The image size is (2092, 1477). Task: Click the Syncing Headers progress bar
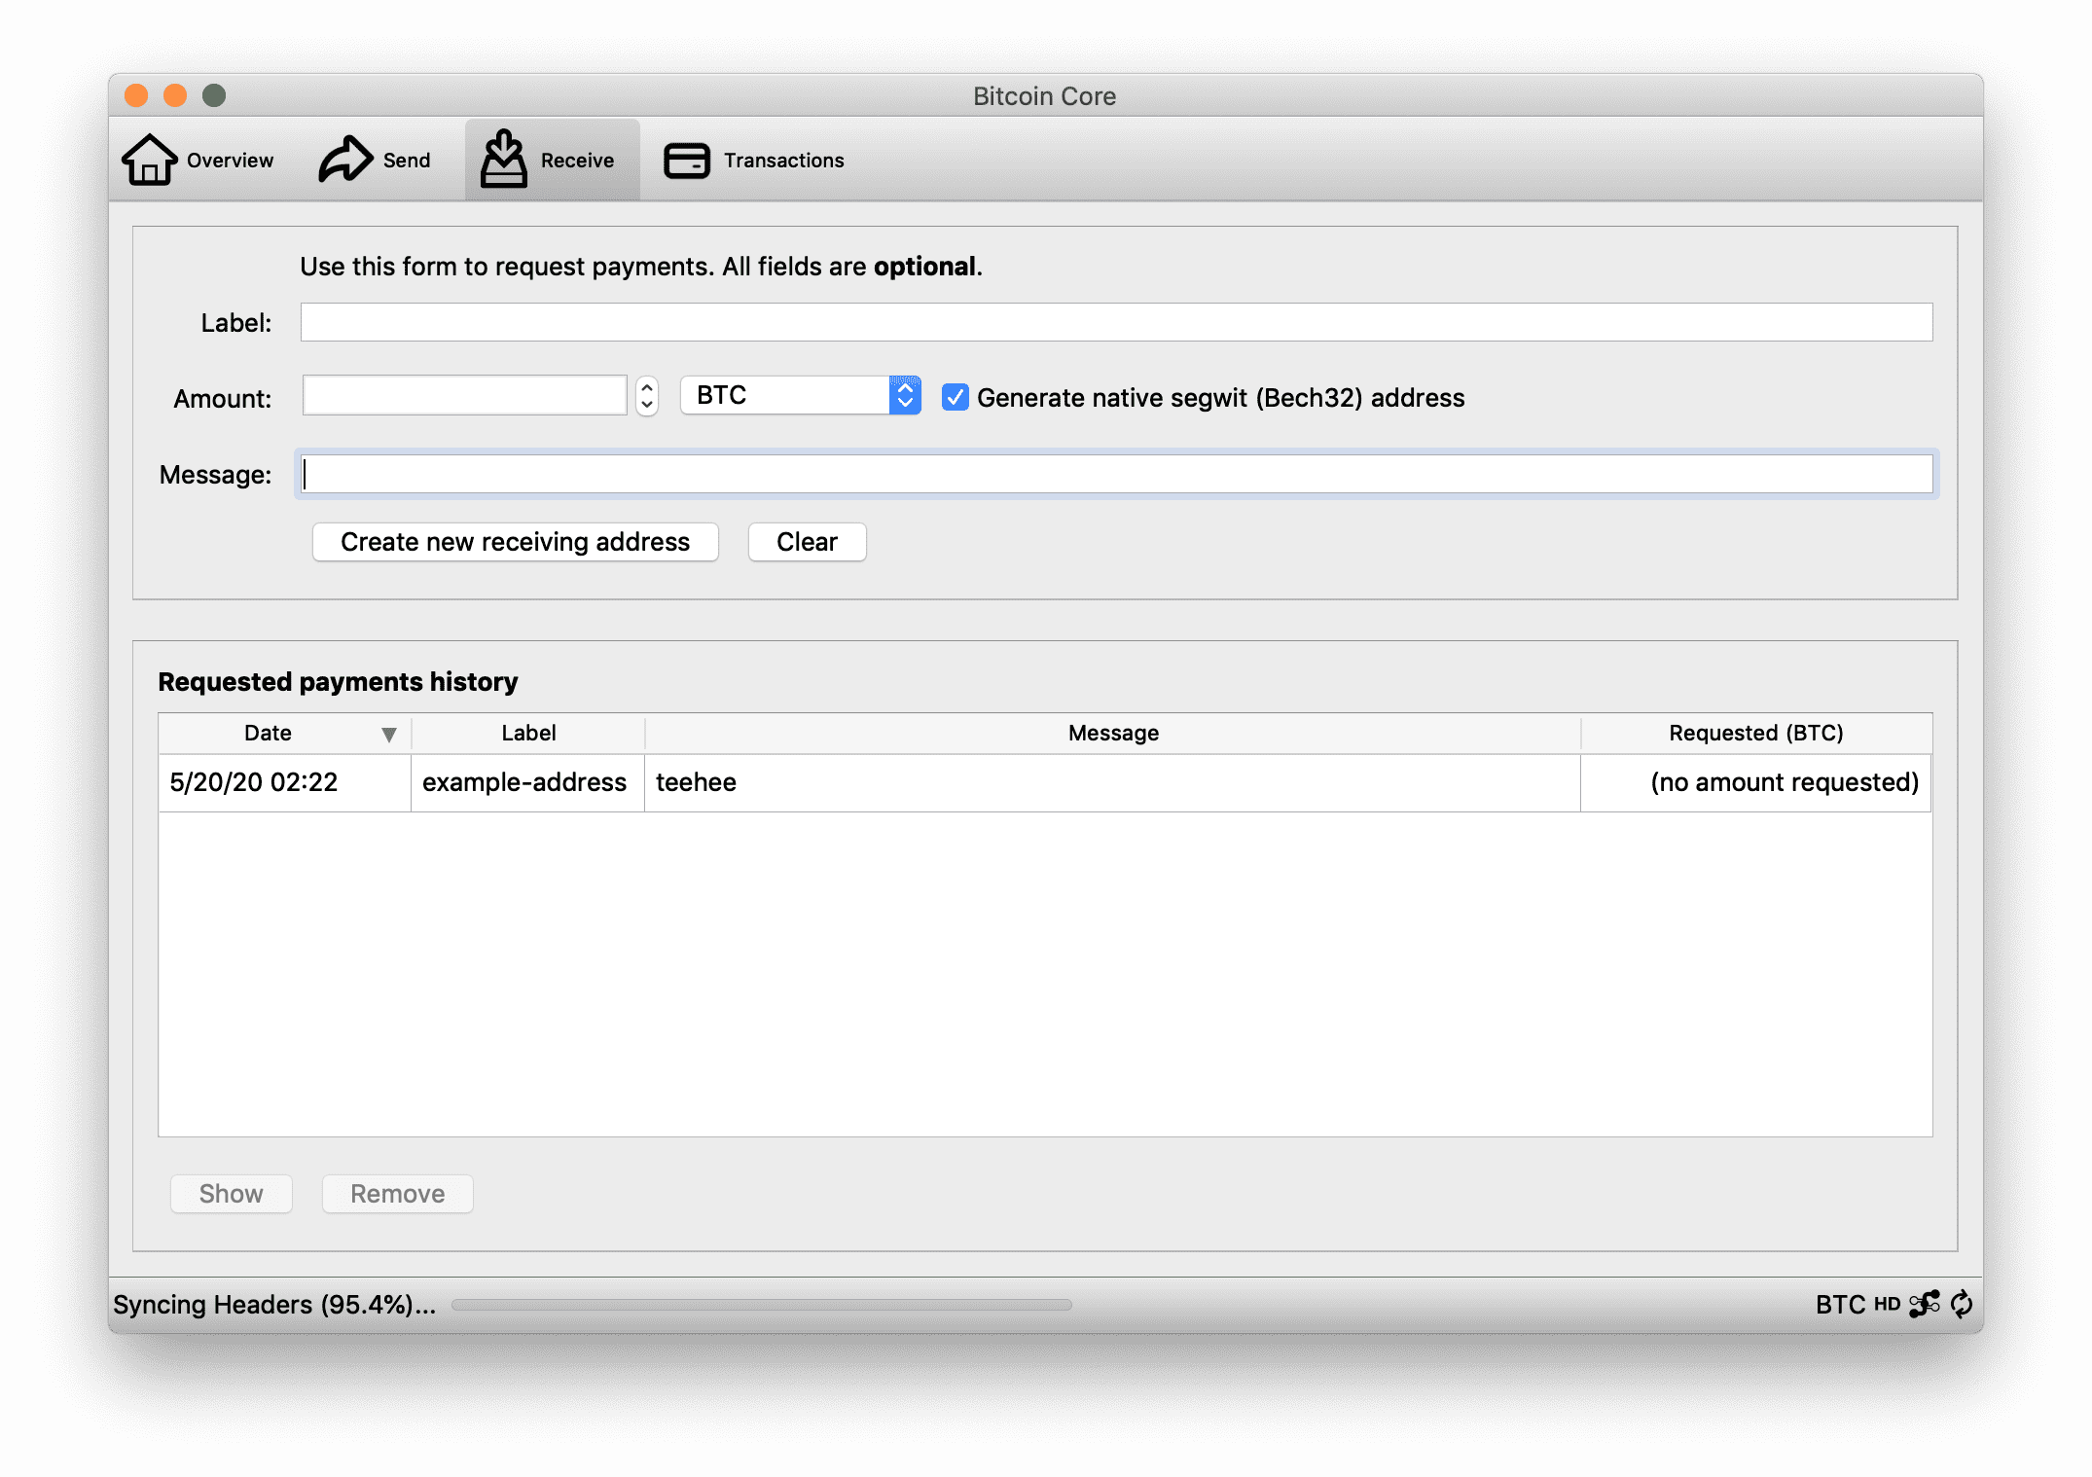pyautogui.click(x=761, y=1305)
